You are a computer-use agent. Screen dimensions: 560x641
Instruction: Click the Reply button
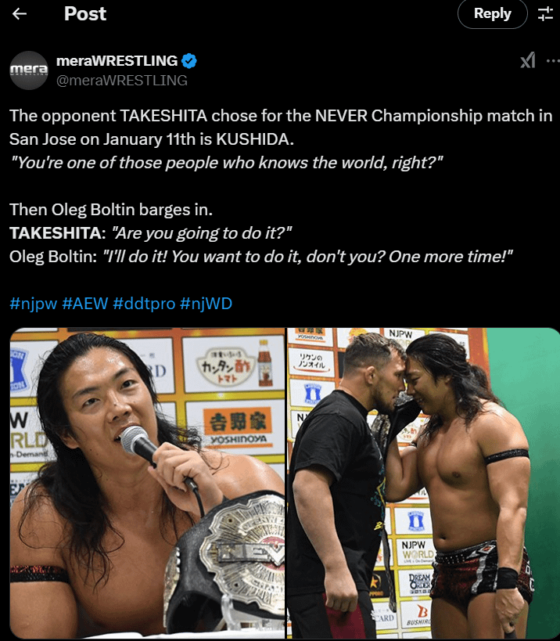pyautogui.click(x=492, y=14)
